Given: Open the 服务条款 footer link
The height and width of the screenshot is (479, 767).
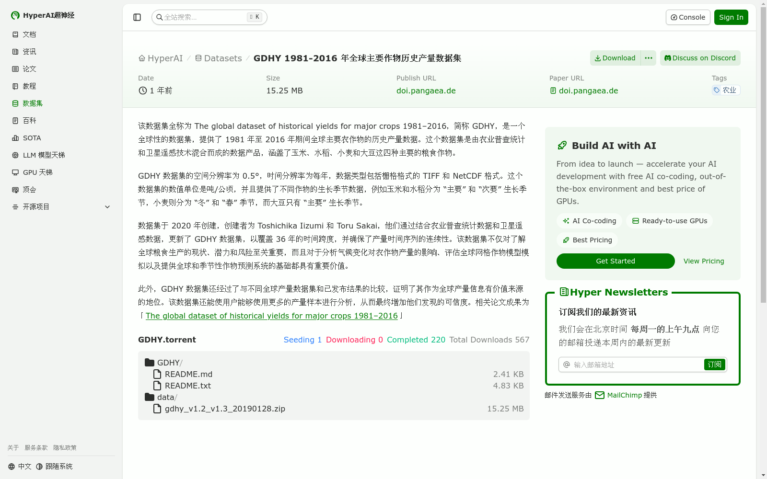Looking at the screenshot, I should [36, 448].
